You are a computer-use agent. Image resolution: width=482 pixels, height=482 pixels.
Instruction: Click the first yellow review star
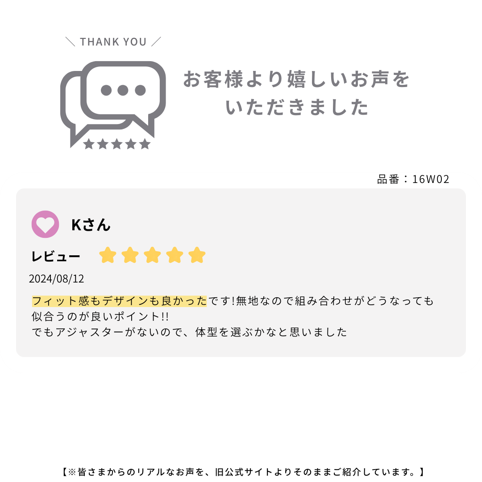pyautogui.click(x=108, y=256)
